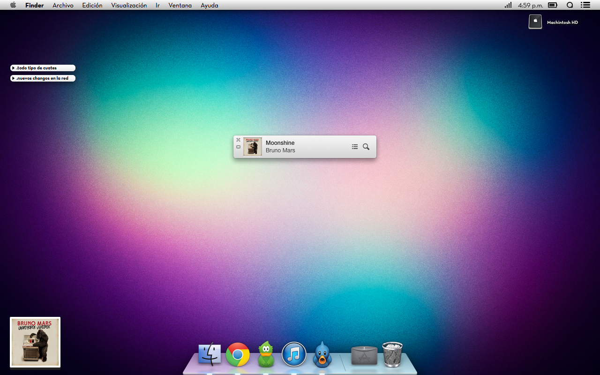The image size is (600, 375).
Task: Switch mini player to full window
Action: pos(238,147)
